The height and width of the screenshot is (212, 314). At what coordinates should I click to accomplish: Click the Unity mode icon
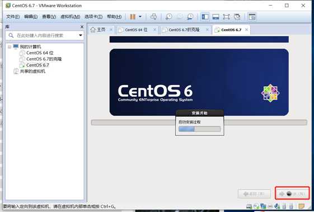point(237,17)
